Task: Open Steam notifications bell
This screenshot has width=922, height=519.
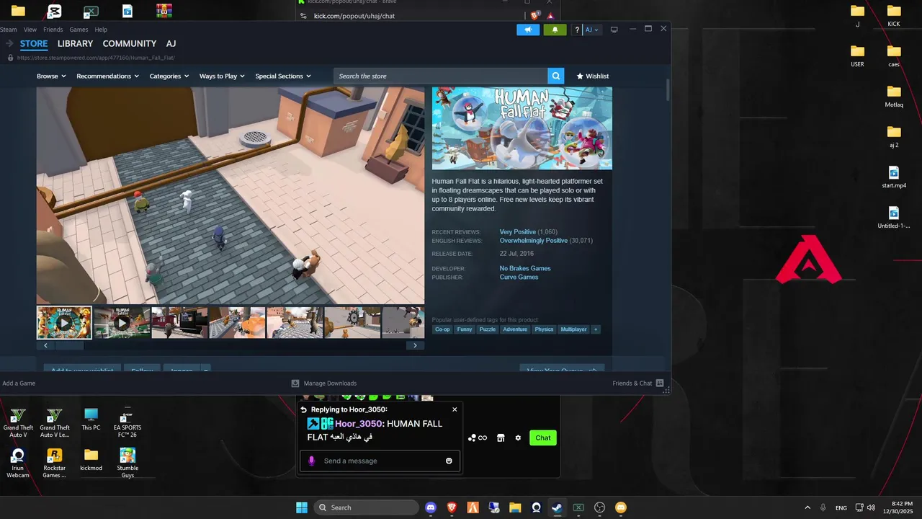Action: click(x=555, y=30)
